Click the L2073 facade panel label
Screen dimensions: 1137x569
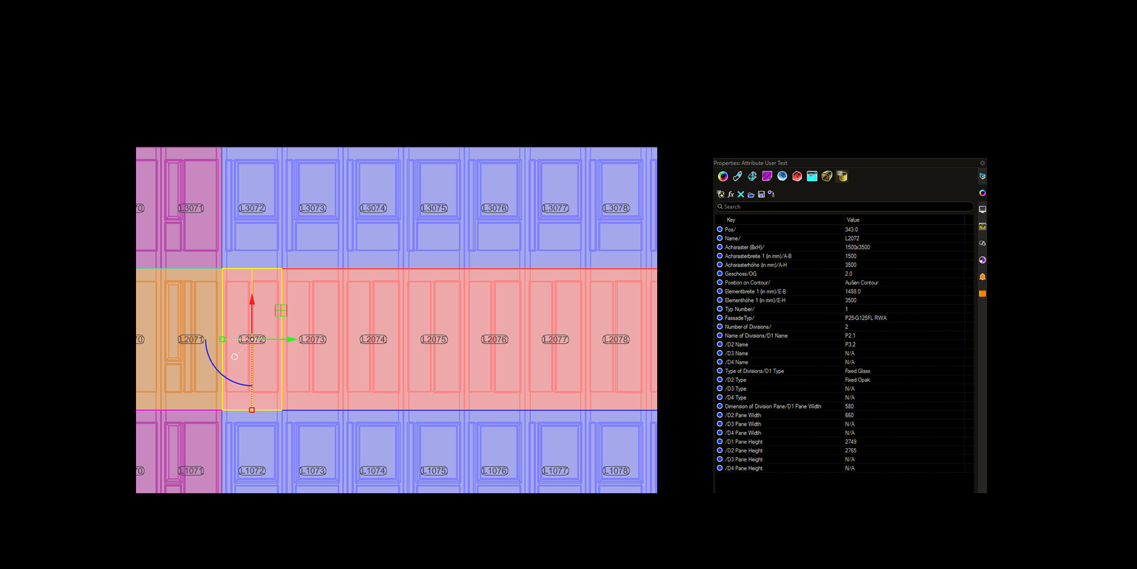(x=313, y=339)
